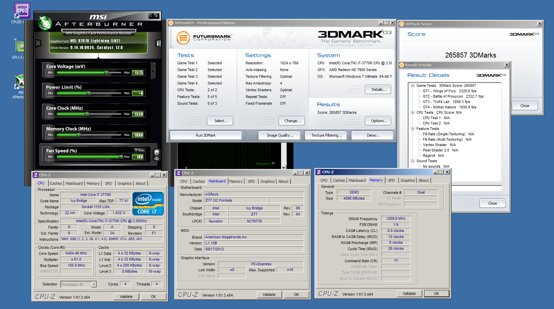Screen dimensions: 554x309
Task: Click the 3DMark Score window title icon
Action: [x=402, y=24]
